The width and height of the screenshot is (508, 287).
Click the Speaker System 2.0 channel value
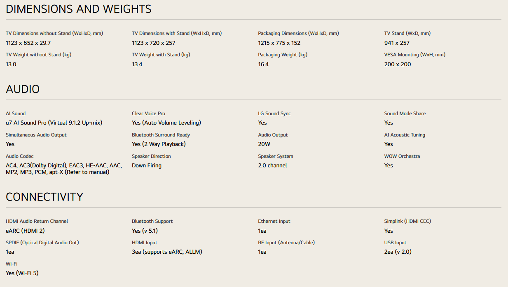click(272, 165)
